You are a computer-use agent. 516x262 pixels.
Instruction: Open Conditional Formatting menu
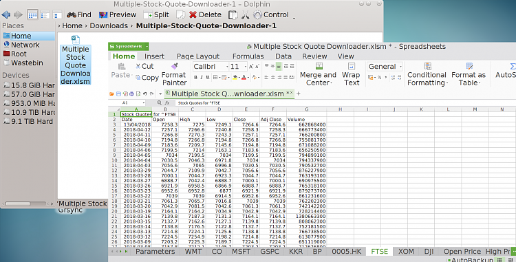point(427,75)
